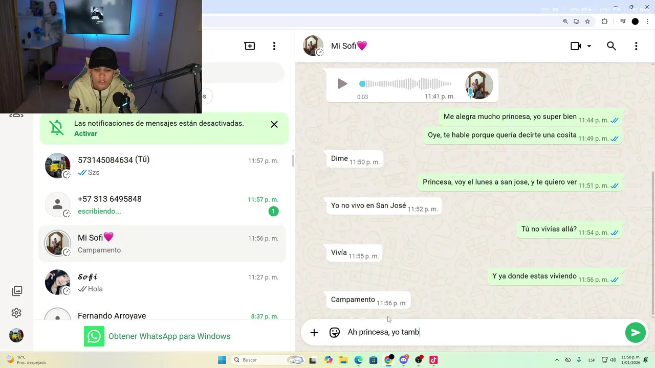Open the conversation three-dot menu
Image resolution: width=655 pixels, height=368 pixels.
tap(636, 46)
